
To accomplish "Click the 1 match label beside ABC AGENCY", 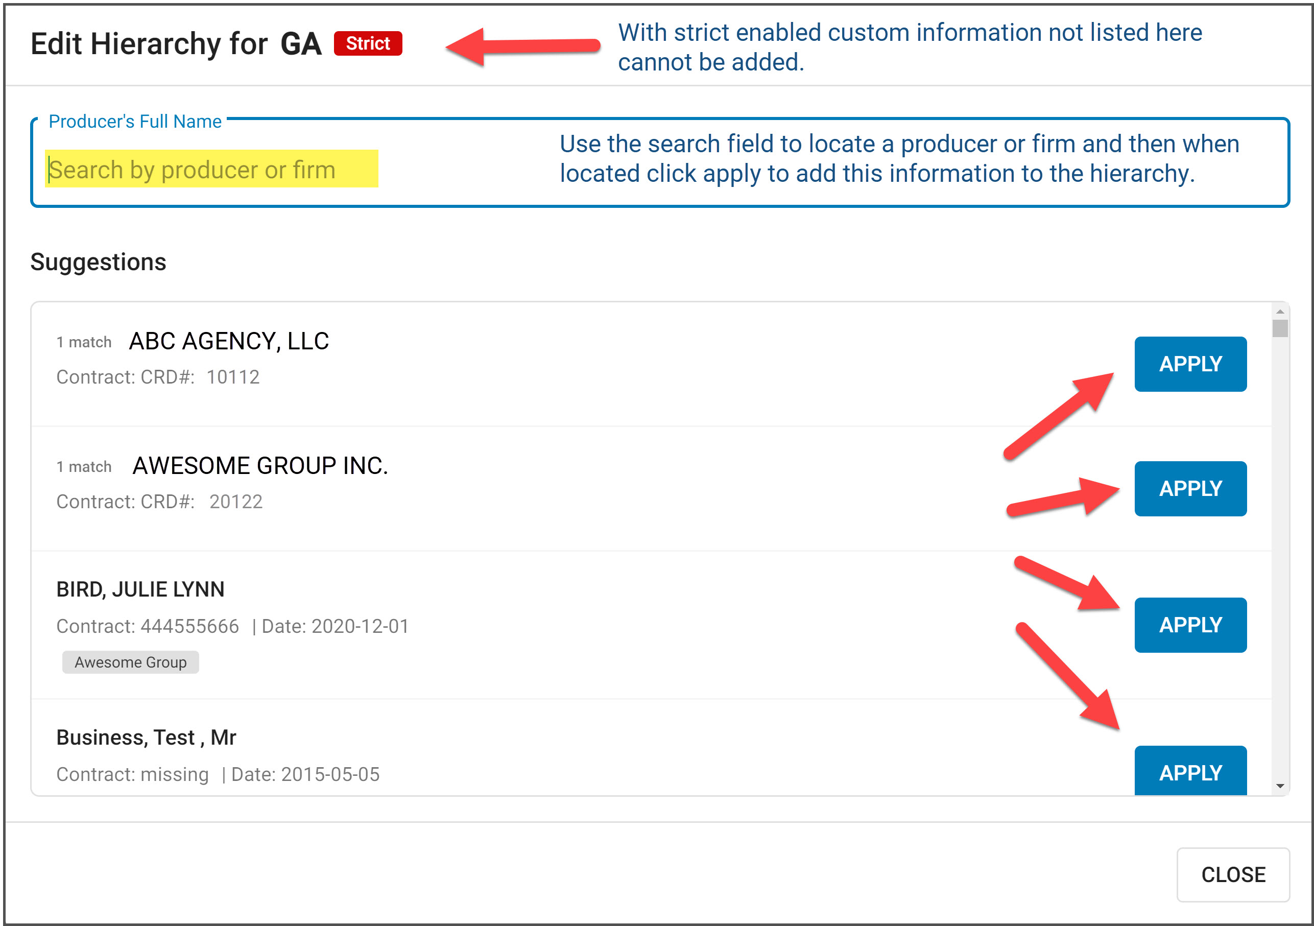I will (84, 342).
